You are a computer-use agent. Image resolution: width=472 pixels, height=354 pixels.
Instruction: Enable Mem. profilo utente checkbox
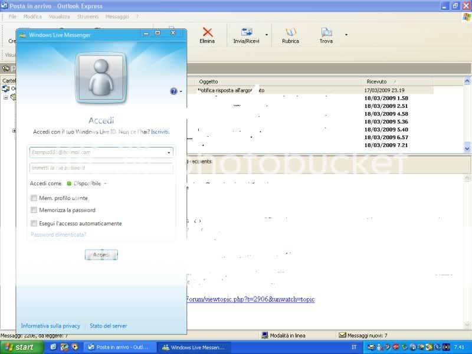click(x=34, y=198)
